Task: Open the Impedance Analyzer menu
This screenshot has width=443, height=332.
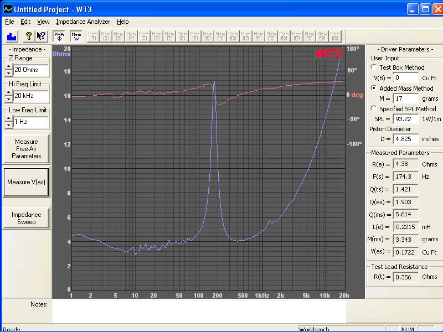Action: point(83,22)
